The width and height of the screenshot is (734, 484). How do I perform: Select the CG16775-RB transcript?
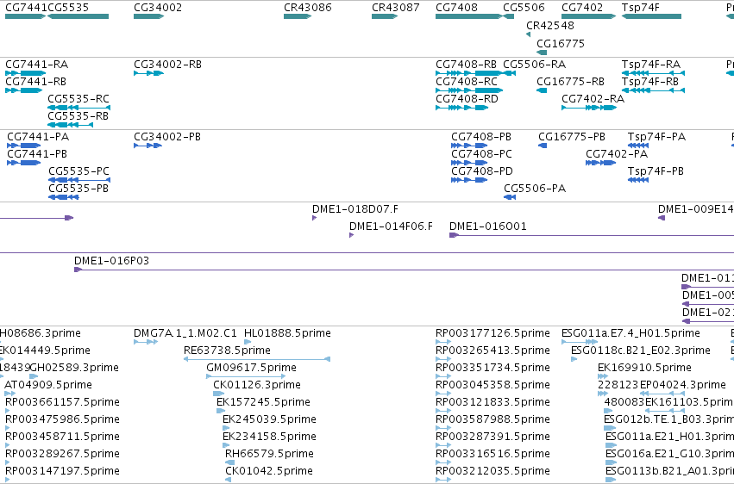542,90
